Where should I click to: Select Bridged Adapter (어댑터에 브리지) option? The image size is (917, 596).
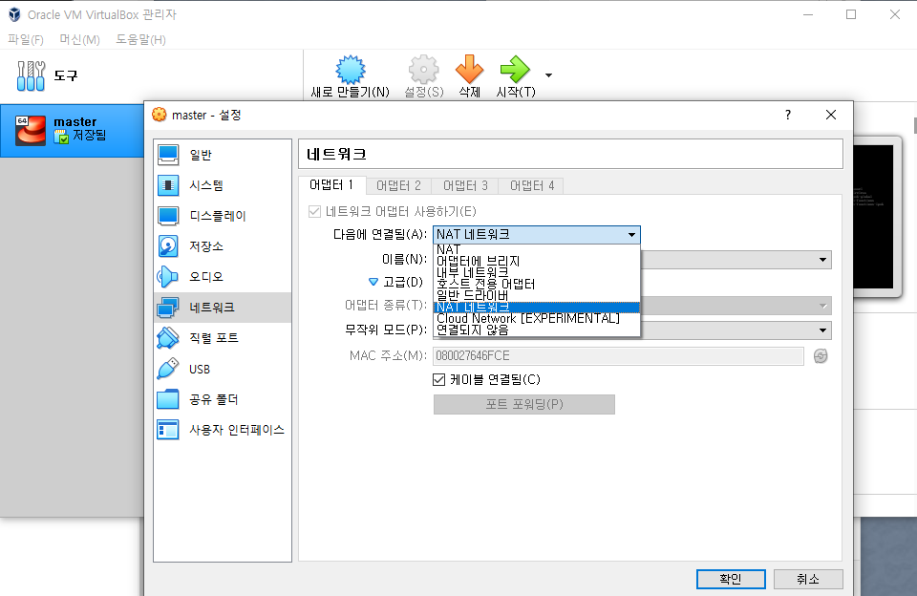tap(536, 261)
